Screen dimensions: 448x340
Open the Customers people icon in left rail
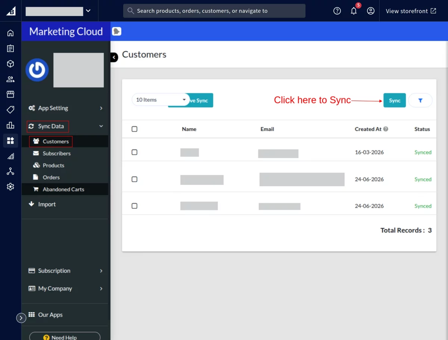tap(10, 79)
